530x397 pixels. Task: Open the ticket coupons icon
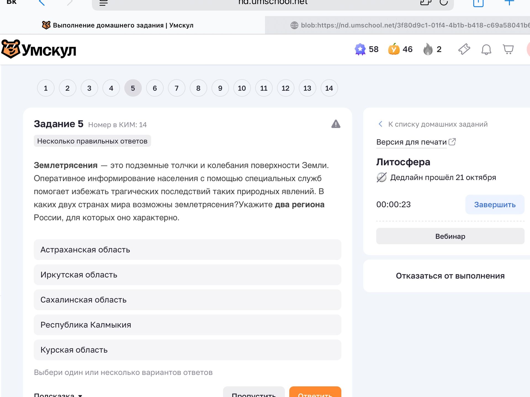pos(464,49)
